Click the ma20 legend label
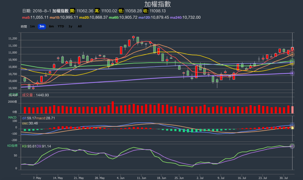Image resolution: width=303 pixels, height=180 pixels. (93, 17)
